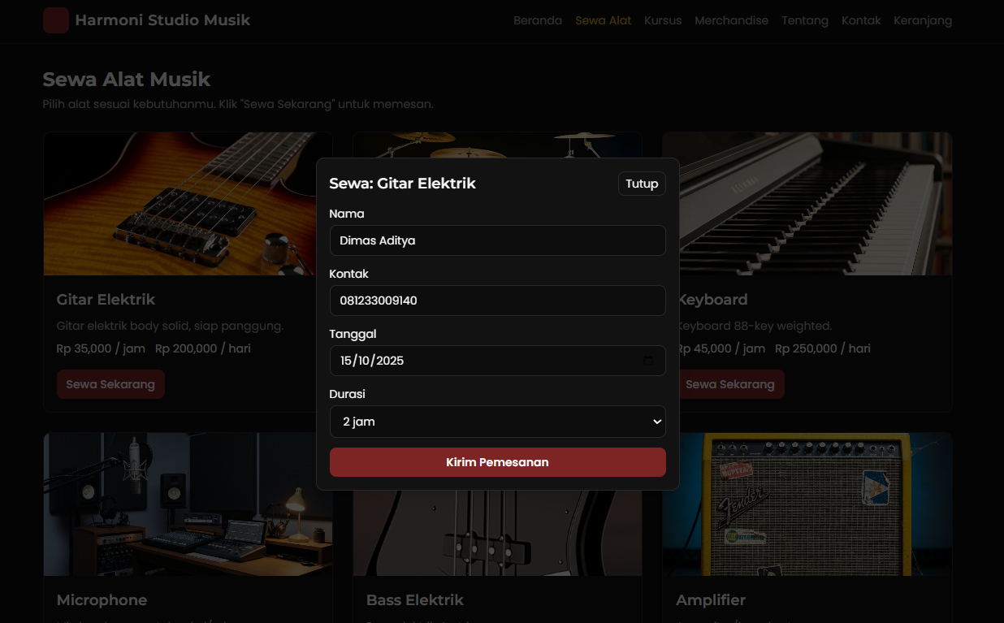Go to Beranda in the navigation

tap(537, 20)
